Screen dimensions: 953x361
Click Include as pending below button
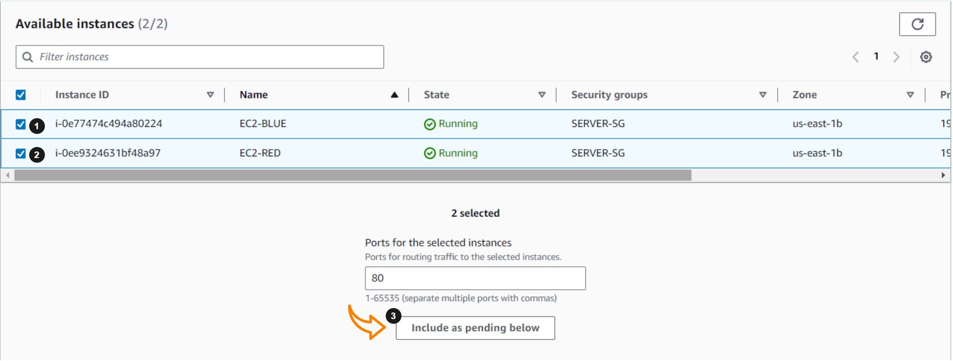coord(475,328)
